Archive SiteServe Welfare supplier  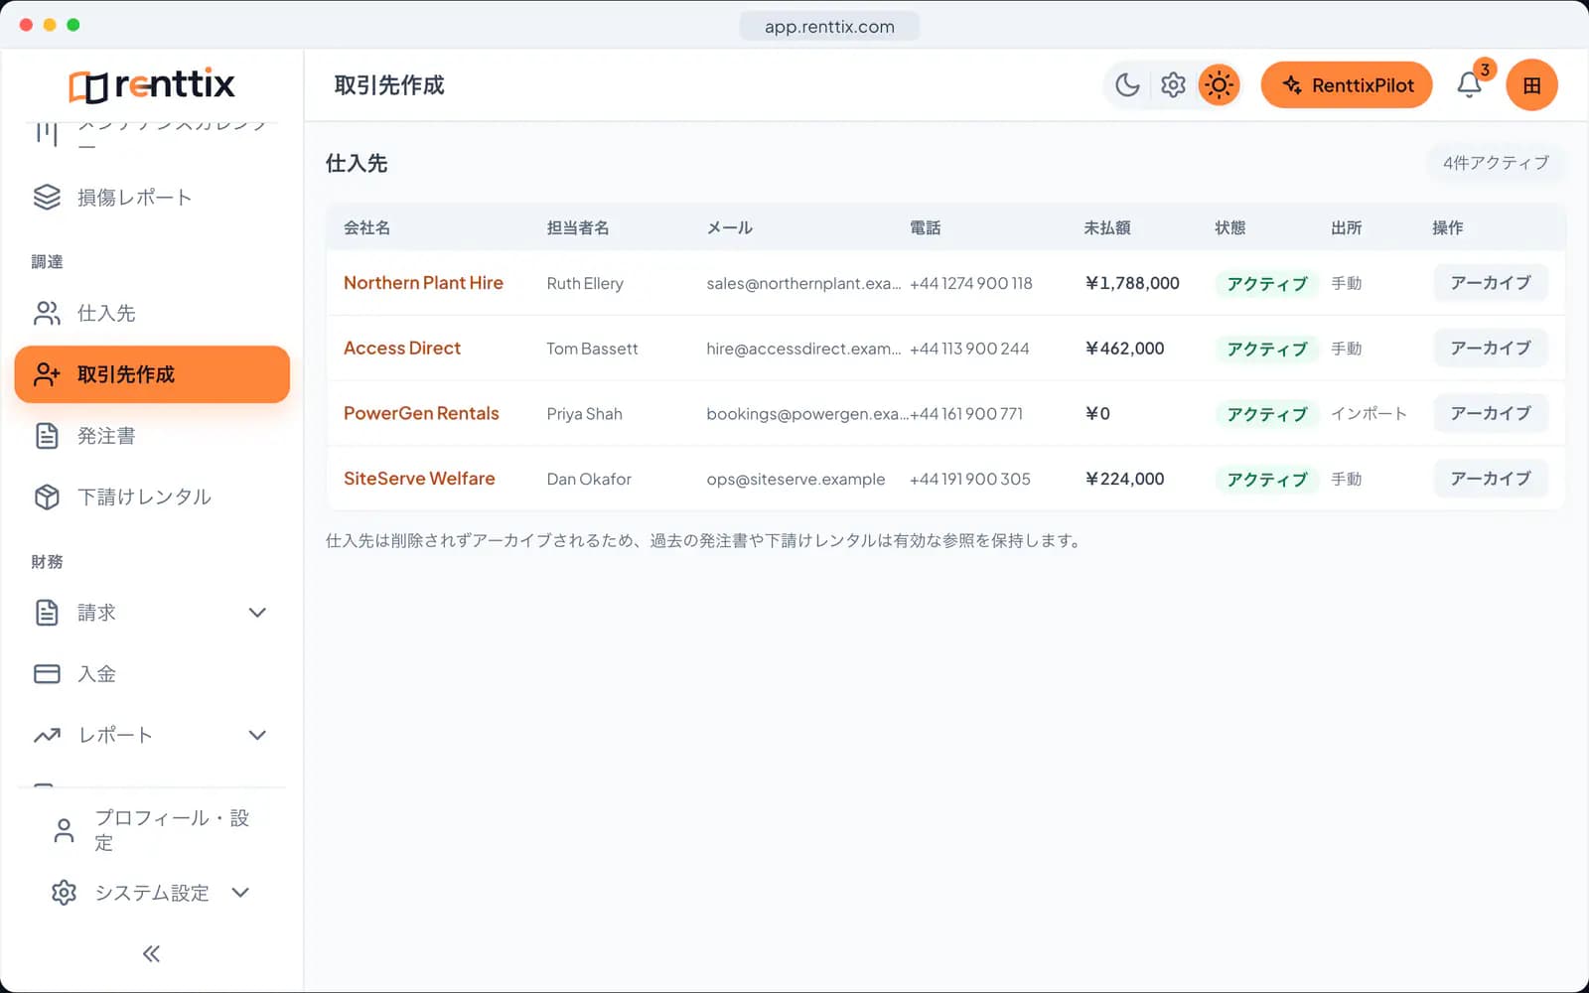(x=1490, y=479)
